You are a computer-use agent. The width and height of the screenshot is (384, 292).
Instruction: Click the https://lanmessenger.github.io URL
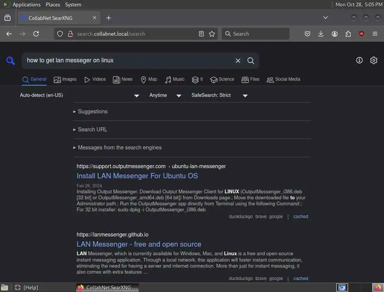112,235
